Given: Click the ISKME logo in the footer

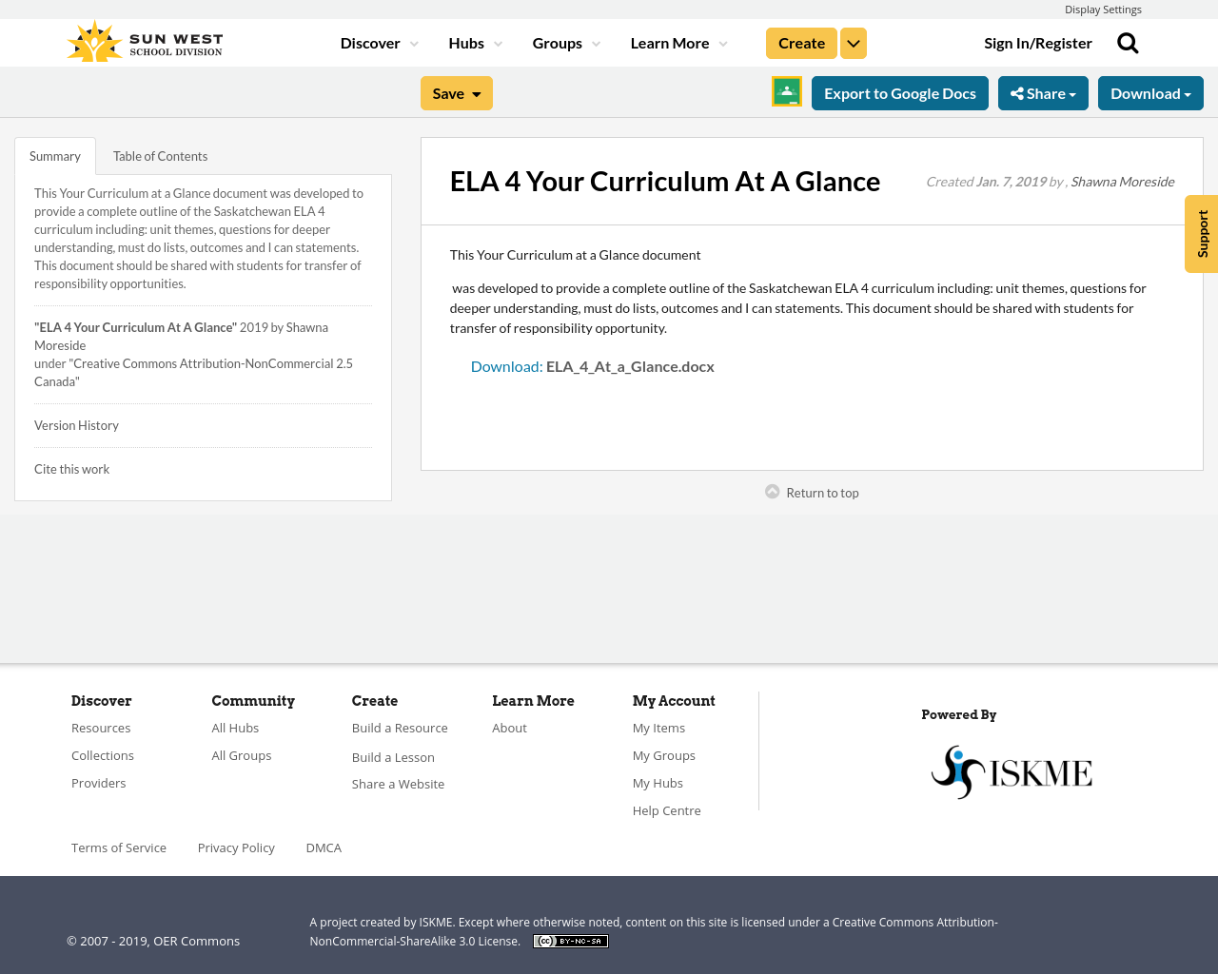Looking at the screenshot, I should [1012, 770].
